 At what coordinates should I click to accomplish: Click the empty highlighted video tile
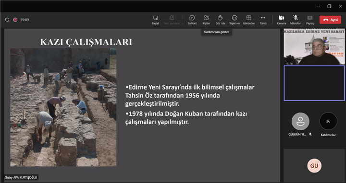tap(314, 83)
